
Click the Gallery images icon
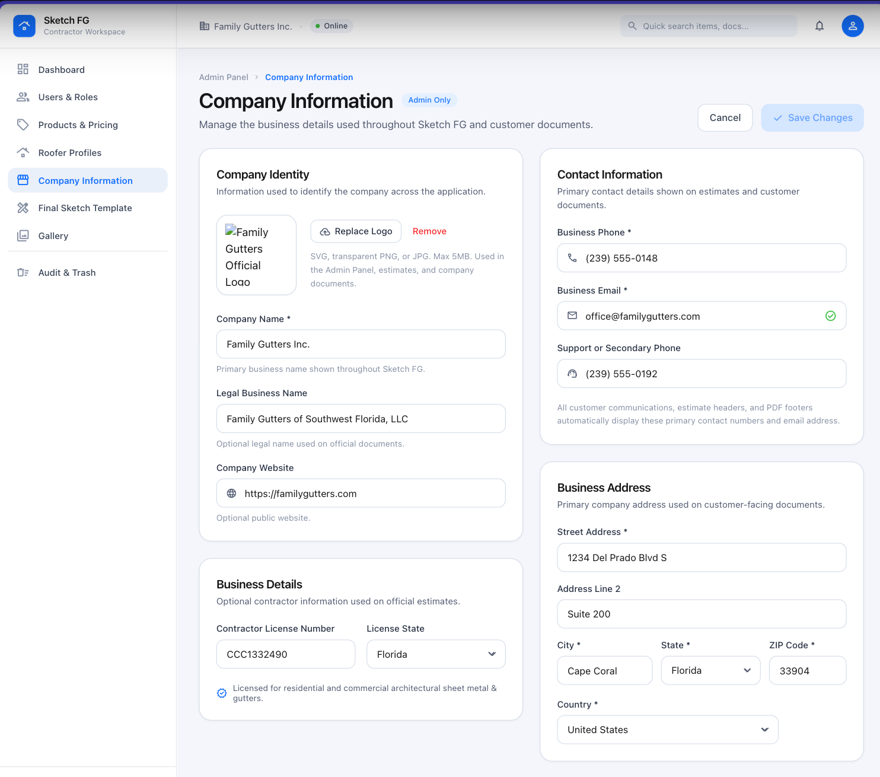click(23, 235)
